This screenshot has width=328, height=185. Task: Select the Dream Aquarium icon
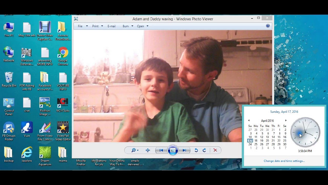pos(45,156)
